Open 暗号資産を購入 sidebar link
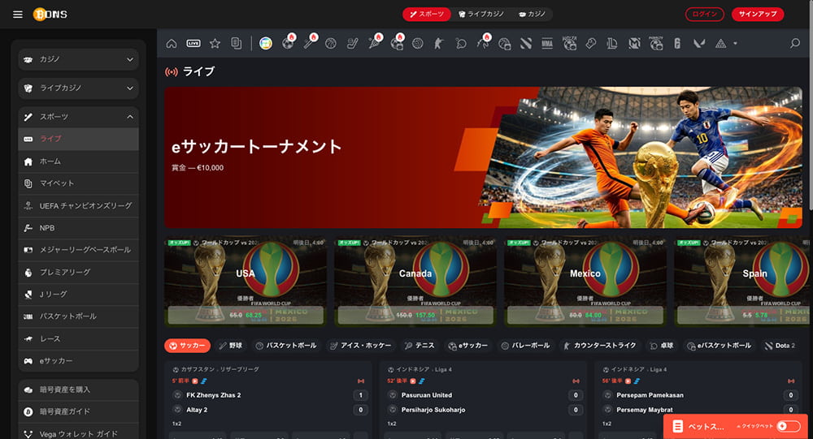This screenshot has width=813, height=439. pos(78,390)
